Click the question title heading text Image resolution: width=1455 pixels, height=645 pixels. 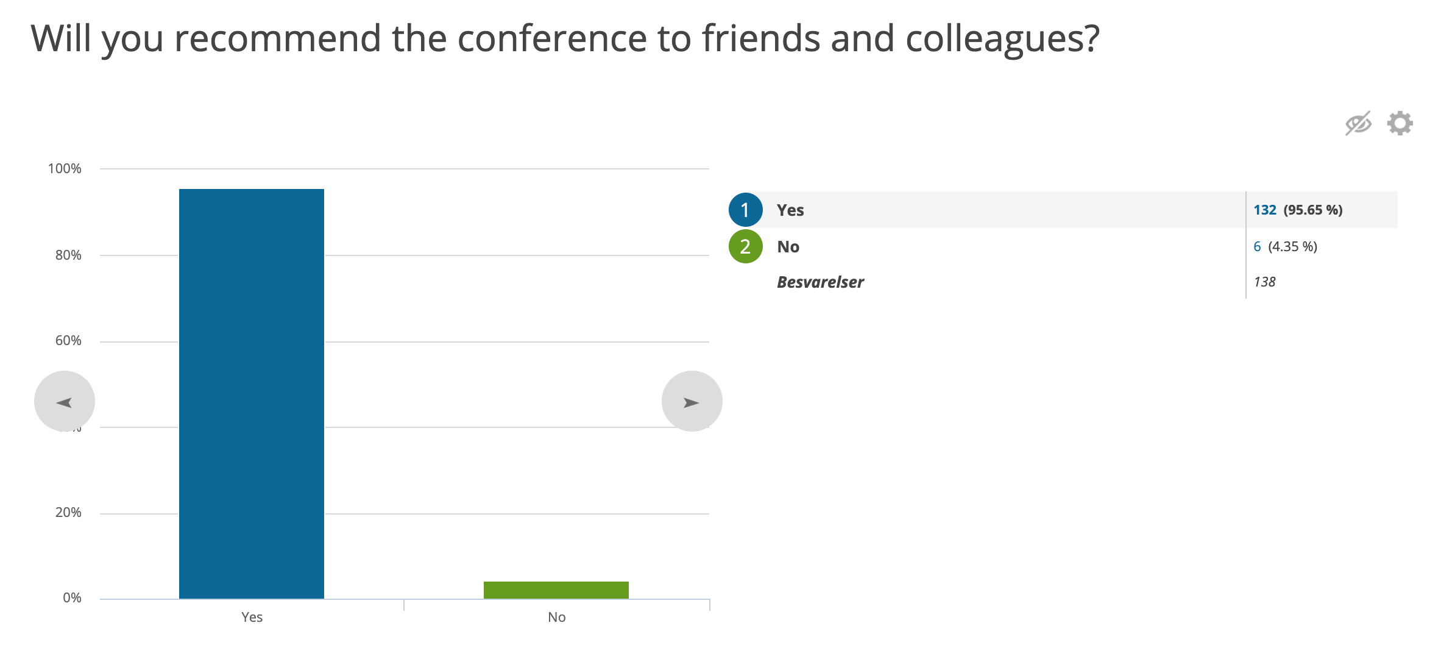(x=565, y=39)
